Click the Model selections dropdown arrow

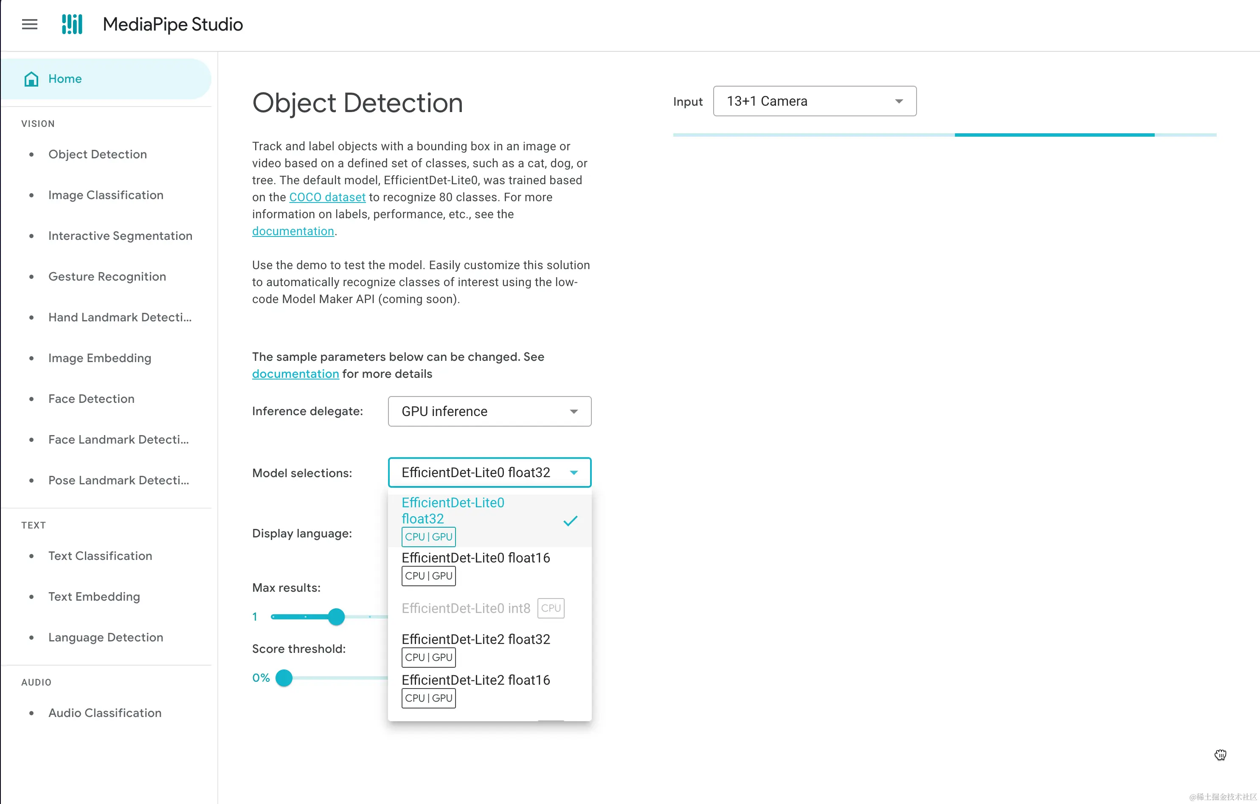pos(574,473)
